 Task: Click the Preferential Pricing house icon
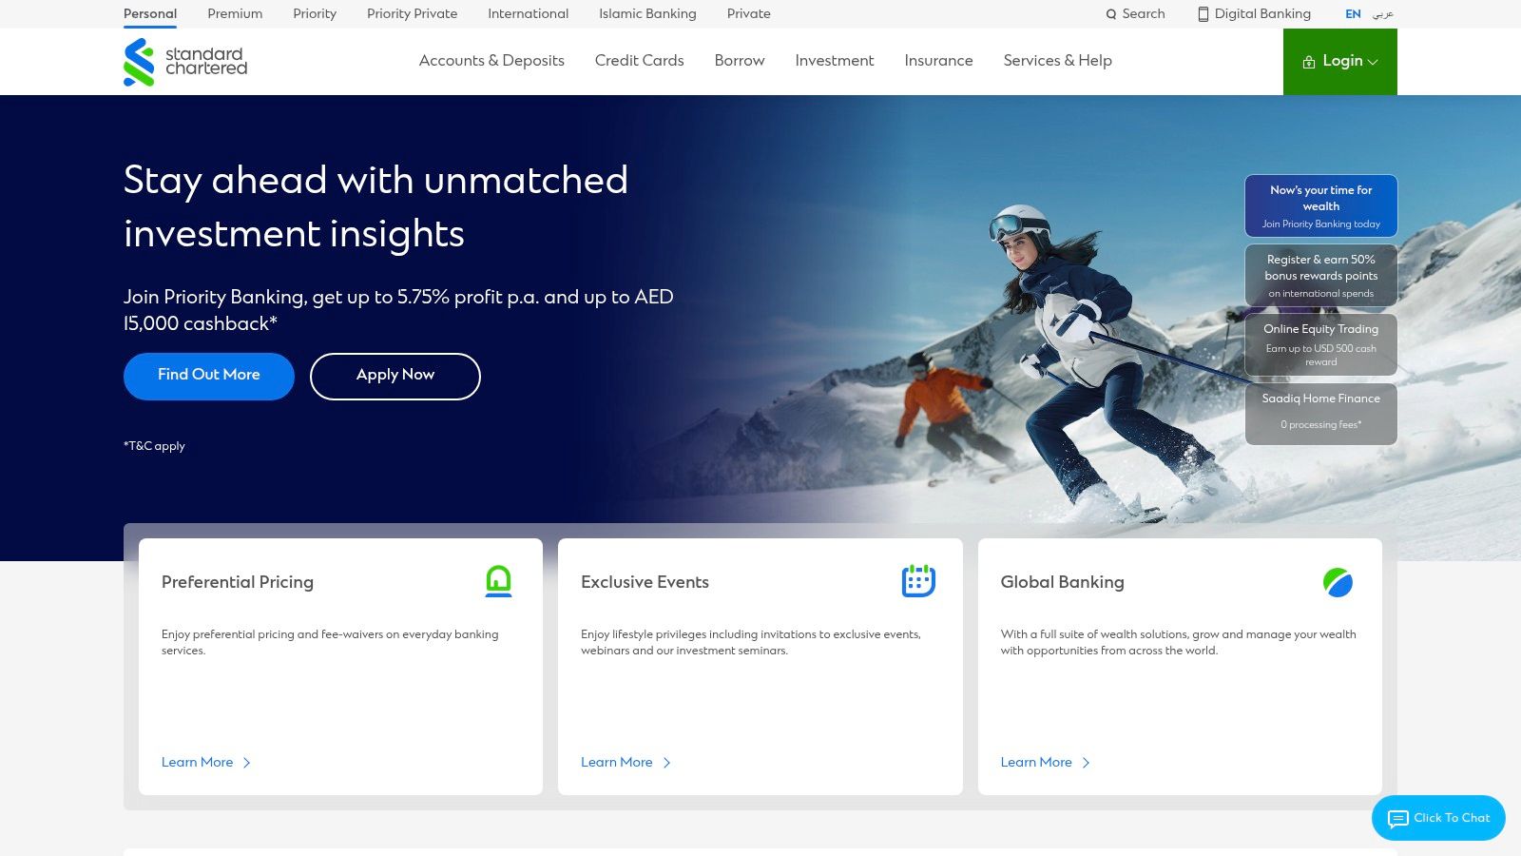coord(498,582)
